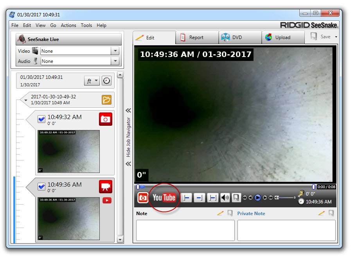The height and width of the screenshot is (262, 356).
Task: Open the Save dropdown arrow
Action: [336, 37]
